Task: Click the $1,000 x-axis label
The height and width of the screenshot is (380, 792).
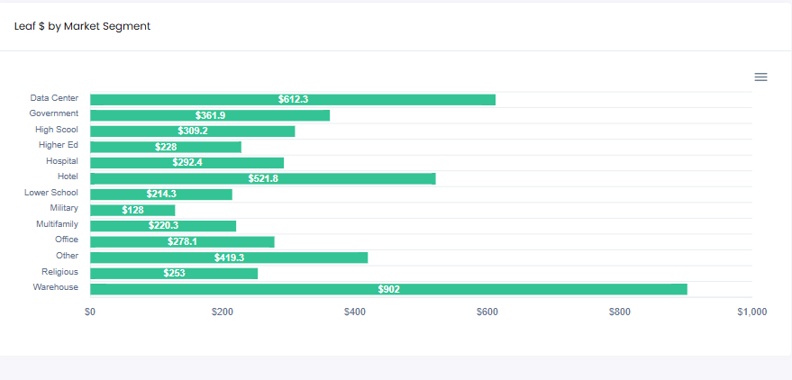Action: point(751,312)
